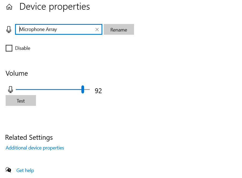This screenshot has width=242, height=178.
Task: Click the microphone icon next to the volume slider
Action: (x=10, y=89)
